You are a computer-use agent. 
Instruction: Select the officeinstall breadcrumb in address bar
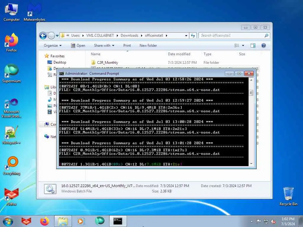click(154, 35)
